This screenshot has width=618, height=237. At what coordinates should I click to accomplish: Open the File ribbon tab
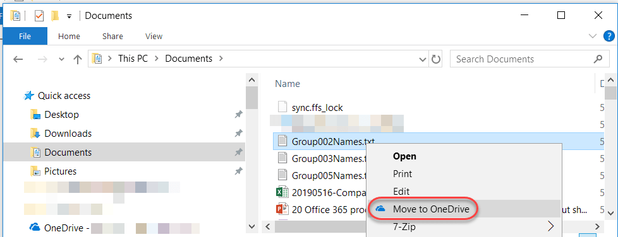[x=25, y=36]
